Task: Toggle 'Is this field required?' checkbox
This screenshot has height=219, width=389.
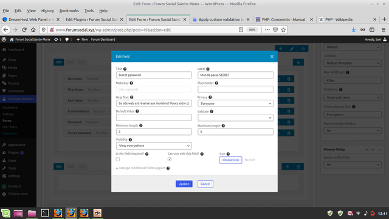Action: click(118, 159)
